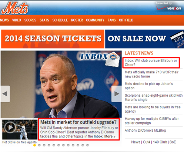Open the ROSTER menu
This screenshot has width=184, height=152.
[x=77, y=20]
